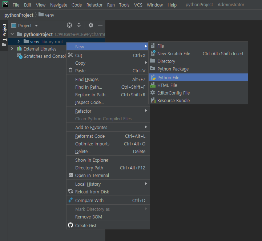Click the Resource Bundle icon
The height and width of the screenshot is (241, 262).
[x=153, y=100]
